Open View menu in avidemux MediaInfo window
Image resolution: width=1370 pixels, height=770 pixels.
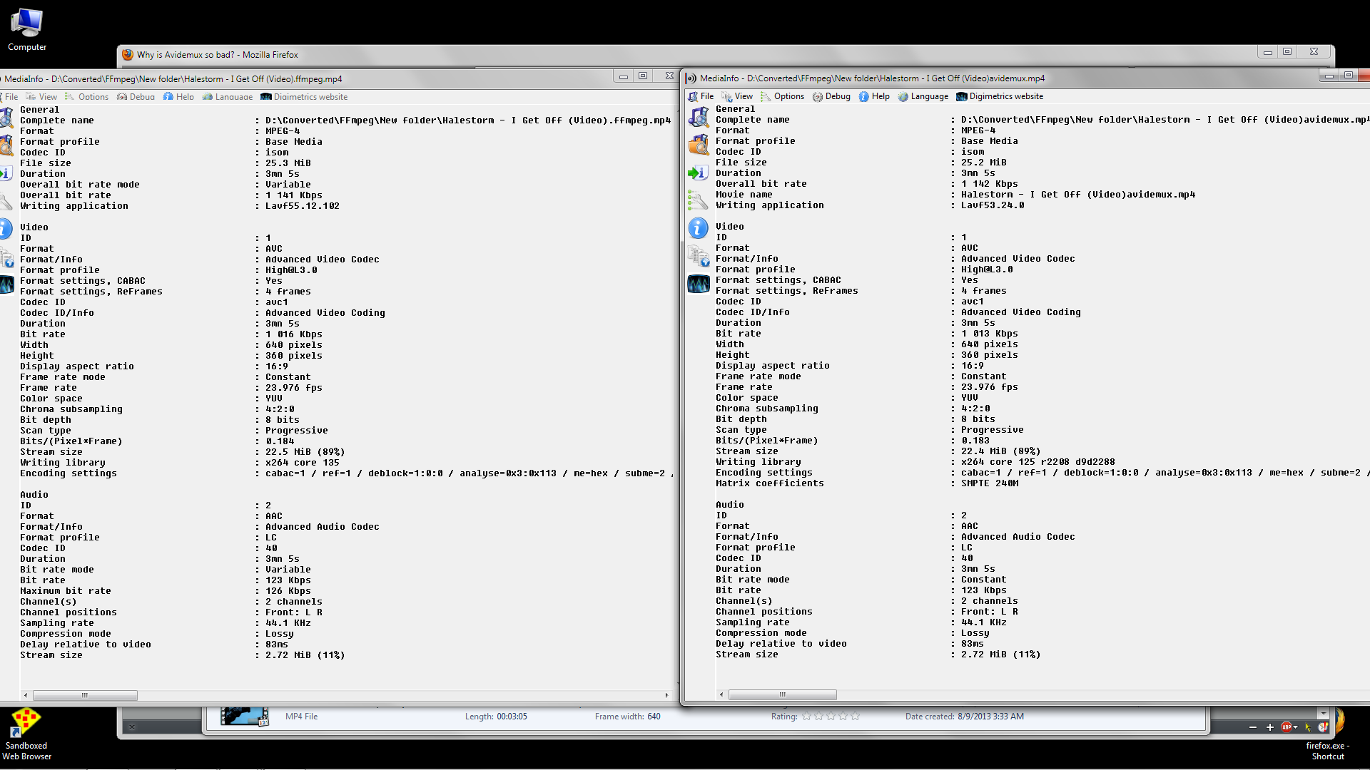737,96
